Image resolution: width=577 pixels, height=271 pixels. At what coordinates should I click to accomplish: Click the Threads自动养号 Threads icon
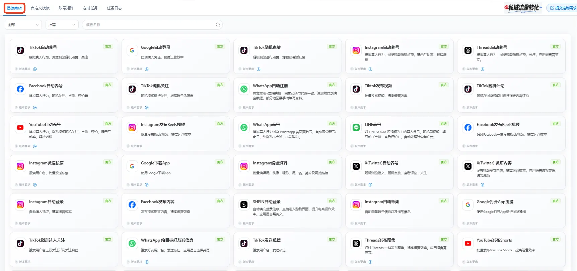468,50
